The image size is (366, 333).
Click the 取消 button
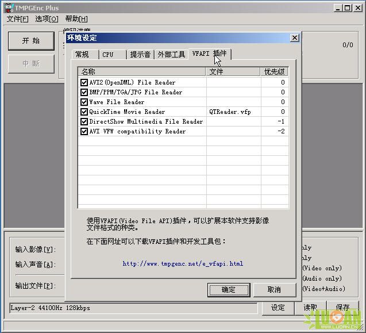tap(275, 290)
